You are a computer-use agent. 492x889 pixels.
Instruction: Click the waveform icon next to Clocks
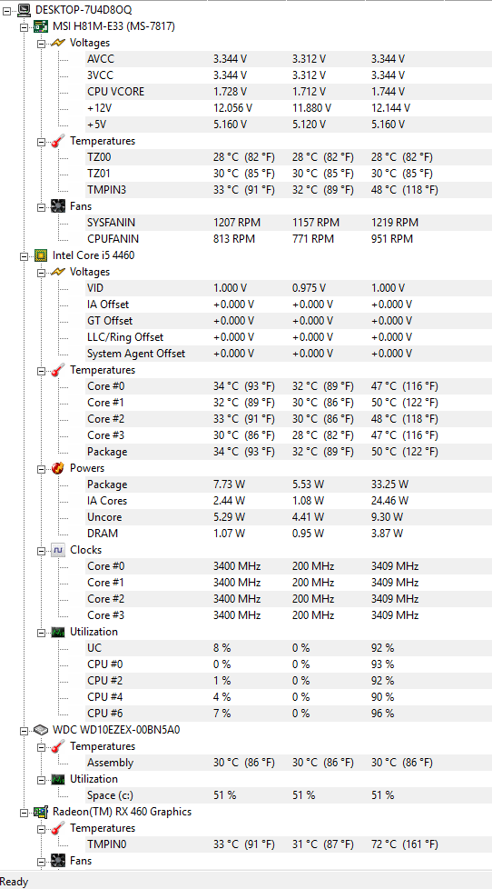click(x=58, y=550)
